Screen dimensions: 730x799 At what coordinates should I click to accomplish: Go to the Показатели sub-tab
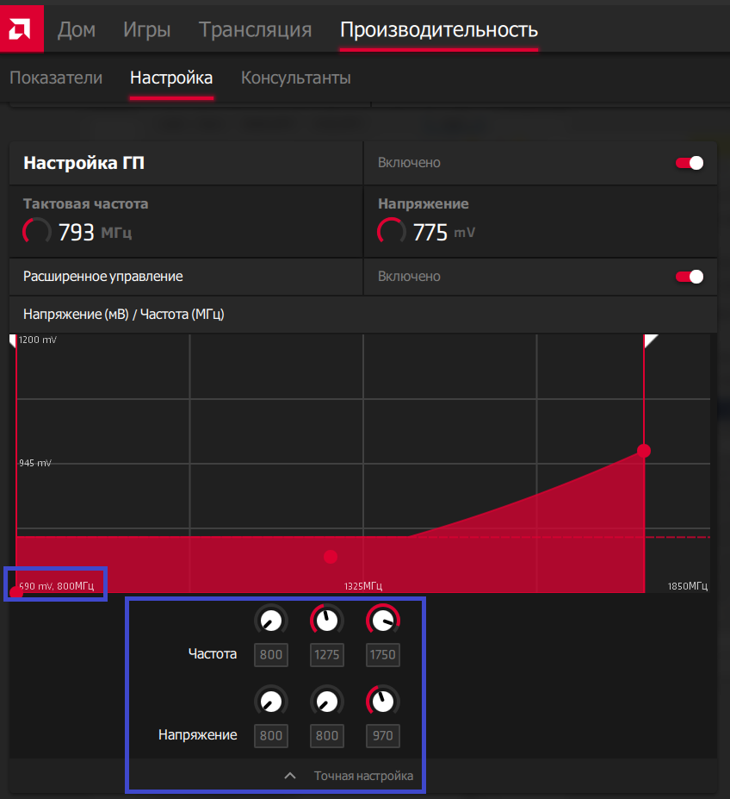[56, 78]
